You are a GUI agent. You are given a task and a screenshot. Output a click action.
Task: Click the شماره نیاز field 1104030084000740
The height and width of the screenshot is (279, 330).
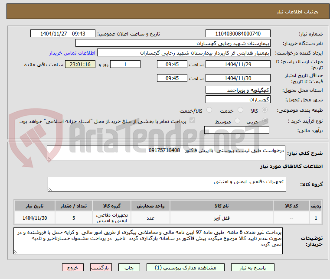pos(238,33)
